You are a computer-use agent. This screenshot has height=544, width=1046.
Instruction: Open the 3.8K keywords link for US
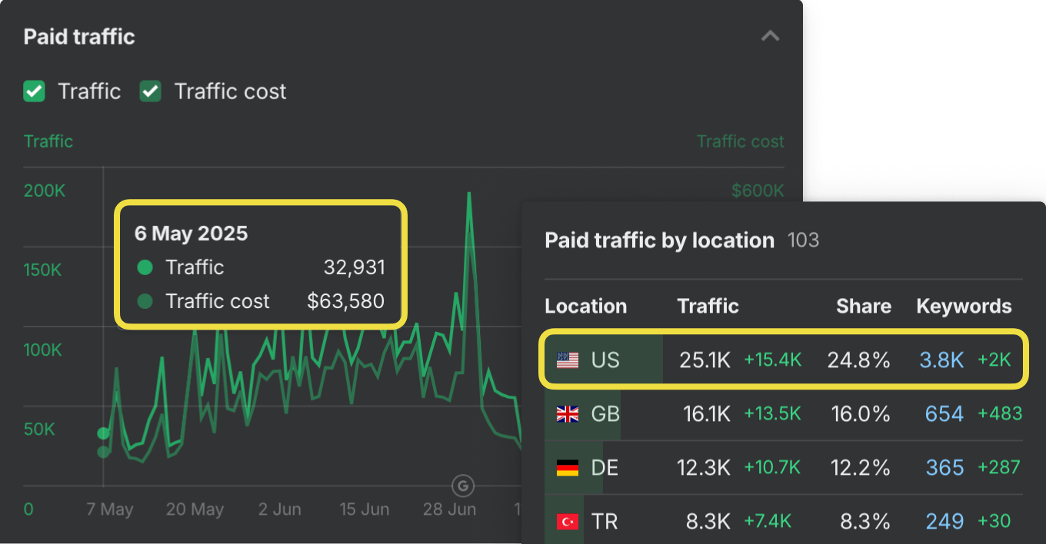pos(941,360)
